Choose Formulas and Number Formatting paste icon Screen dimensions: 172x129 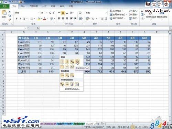[x=72, y=62]
